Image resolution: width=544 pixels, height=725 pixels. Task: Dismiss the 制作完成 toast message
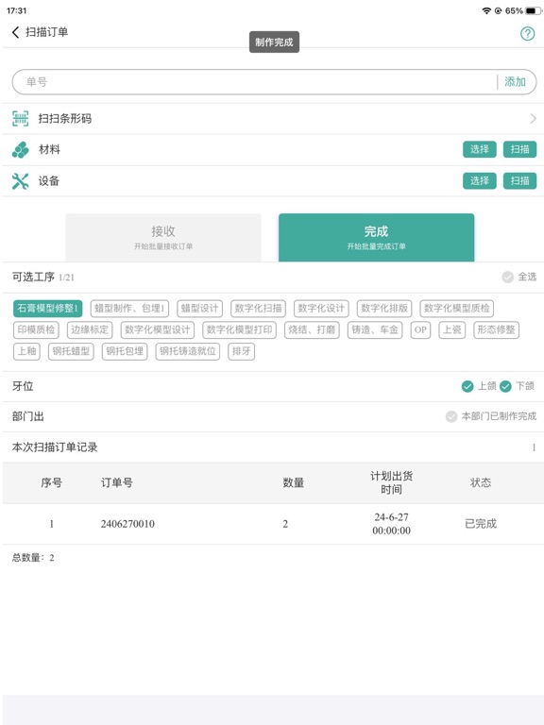click(x=274, y=42)
